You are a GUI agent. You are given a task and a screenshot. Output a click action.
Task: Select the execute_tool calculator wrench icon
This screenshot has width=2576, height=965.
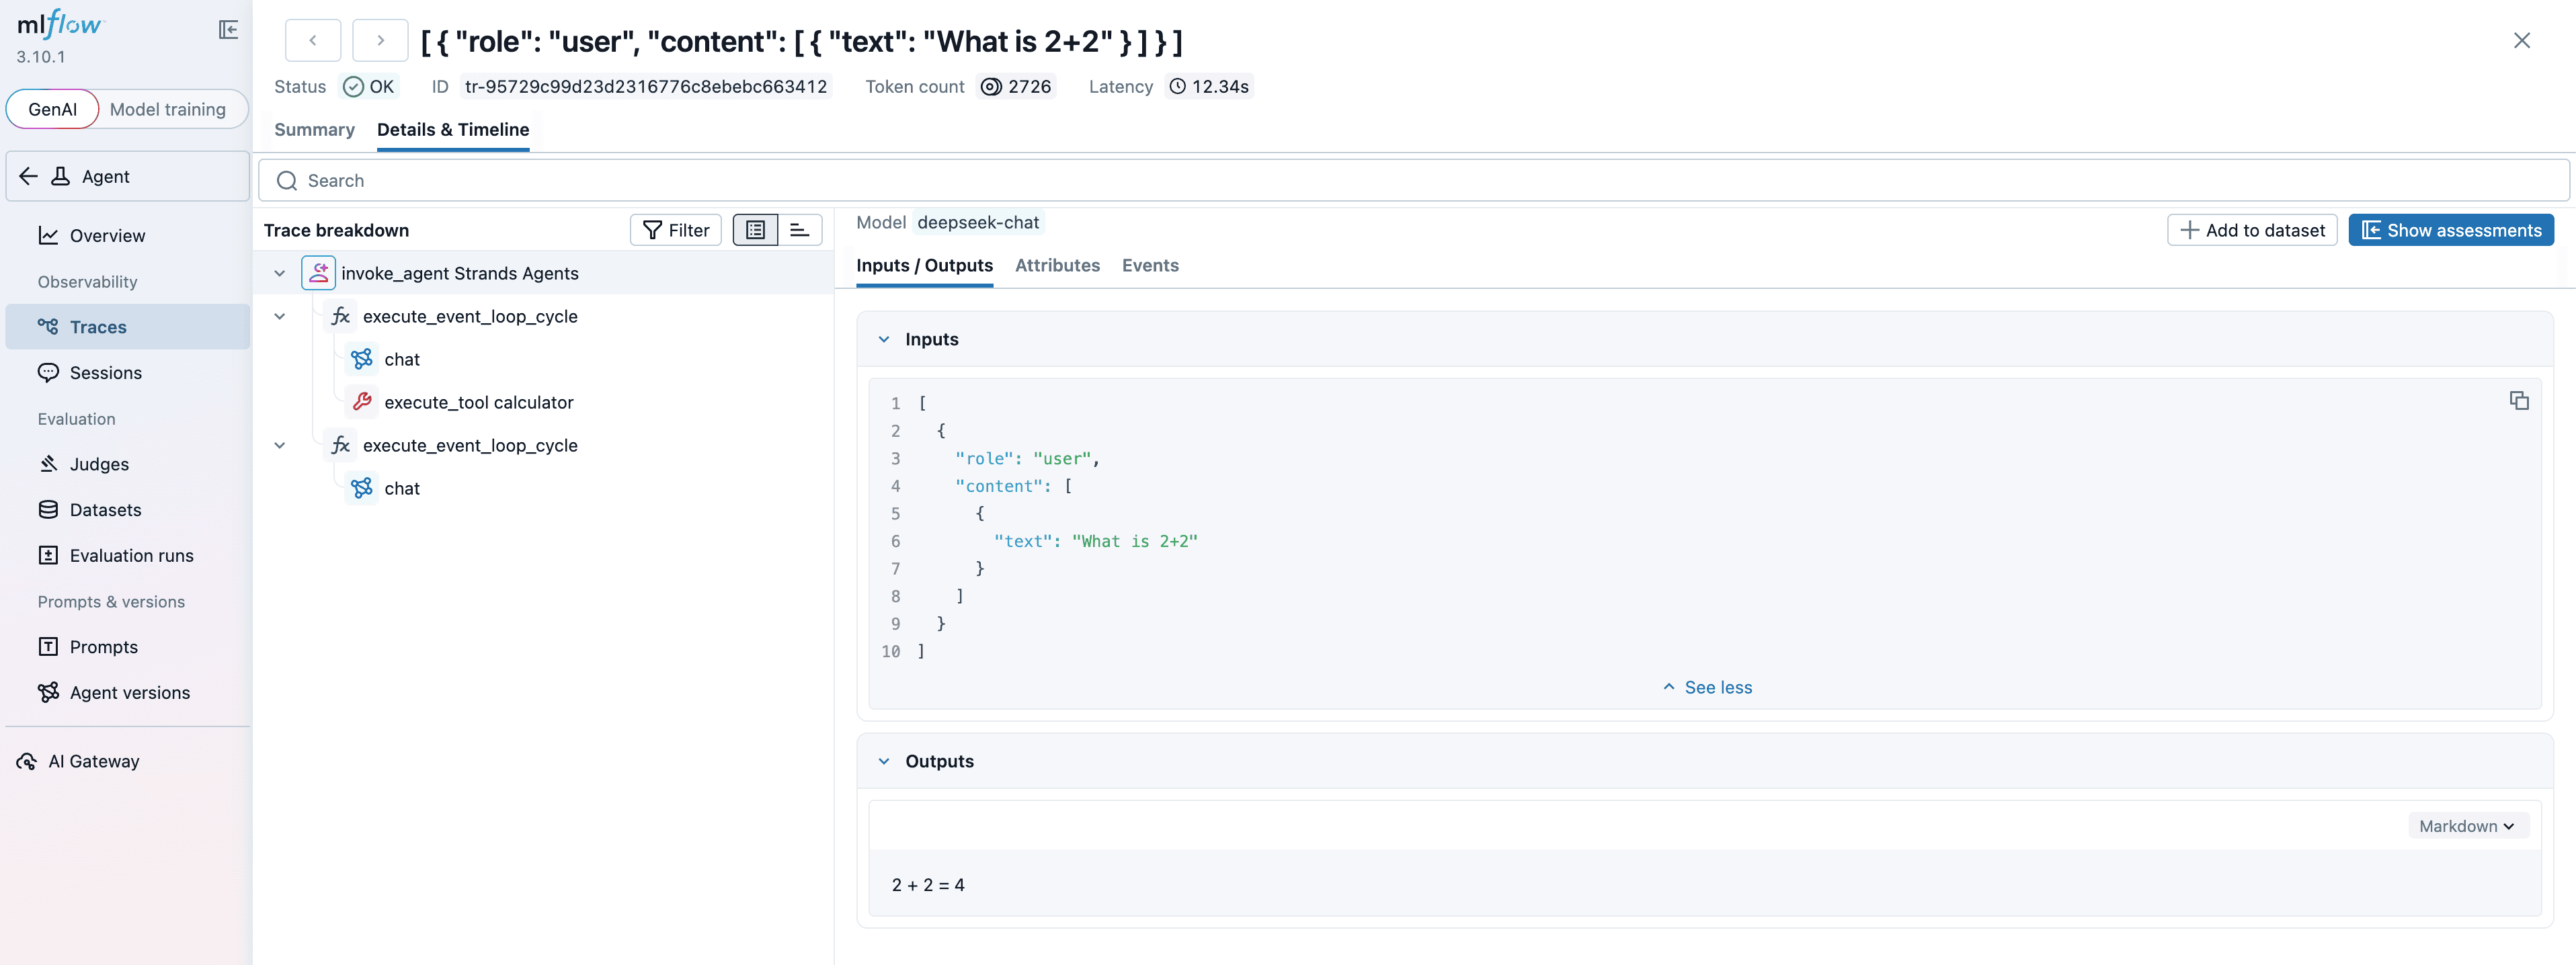coord(361,402)
